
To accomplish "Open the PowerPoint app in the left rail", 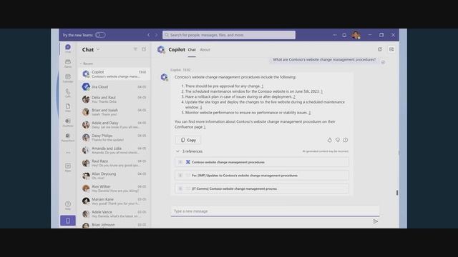I will (x=68, y=137).
